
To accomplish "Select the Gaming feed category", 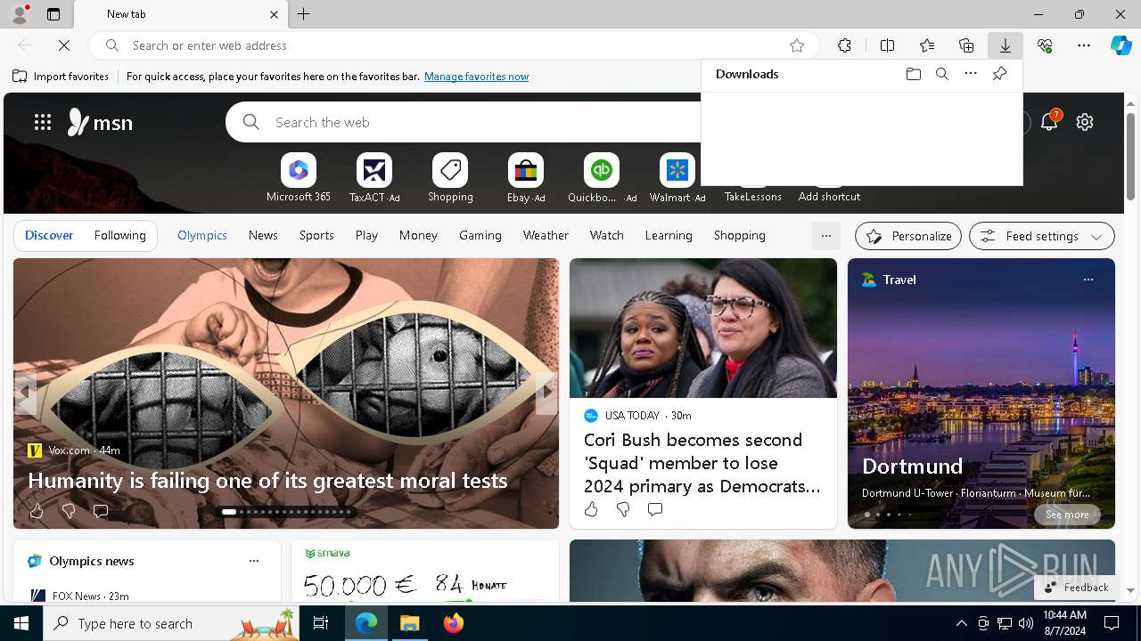I will coord(480,235).
